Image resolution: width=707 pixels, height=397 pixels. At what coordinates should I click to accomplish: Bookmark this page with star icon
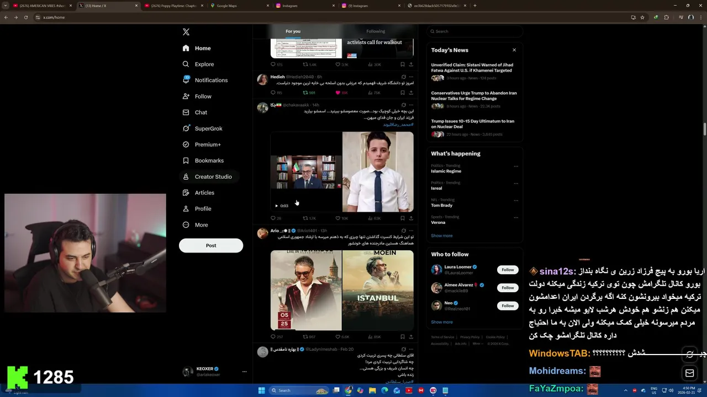coord(642,17)
